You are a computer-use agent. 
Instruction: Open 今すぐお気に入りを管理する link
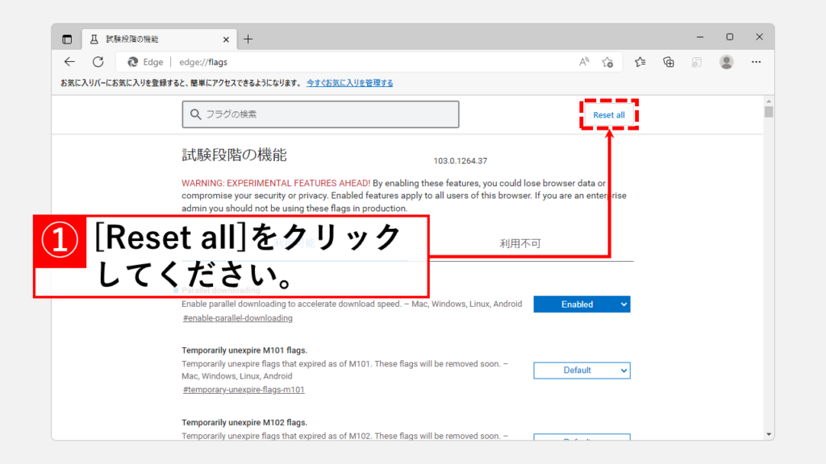[x=350, y=83]
